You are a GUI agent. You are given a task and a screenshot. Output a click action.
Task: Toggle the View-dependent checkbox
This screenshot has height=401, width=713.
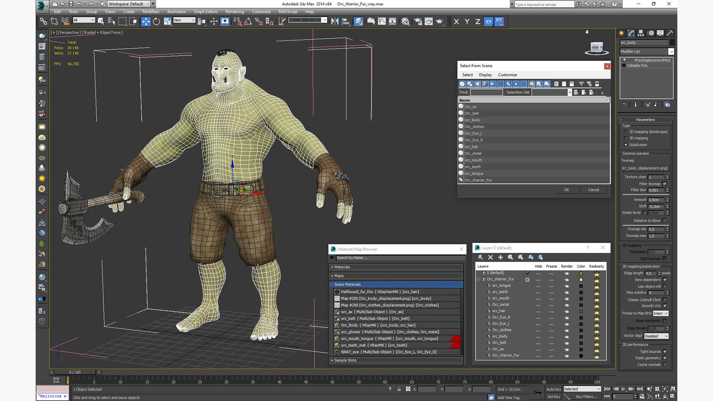point(664,280)
